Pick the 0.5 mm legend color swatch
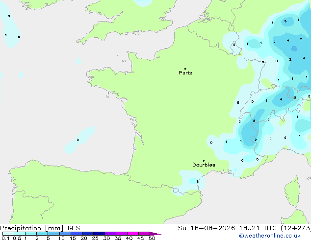 [x=20, y=234]
